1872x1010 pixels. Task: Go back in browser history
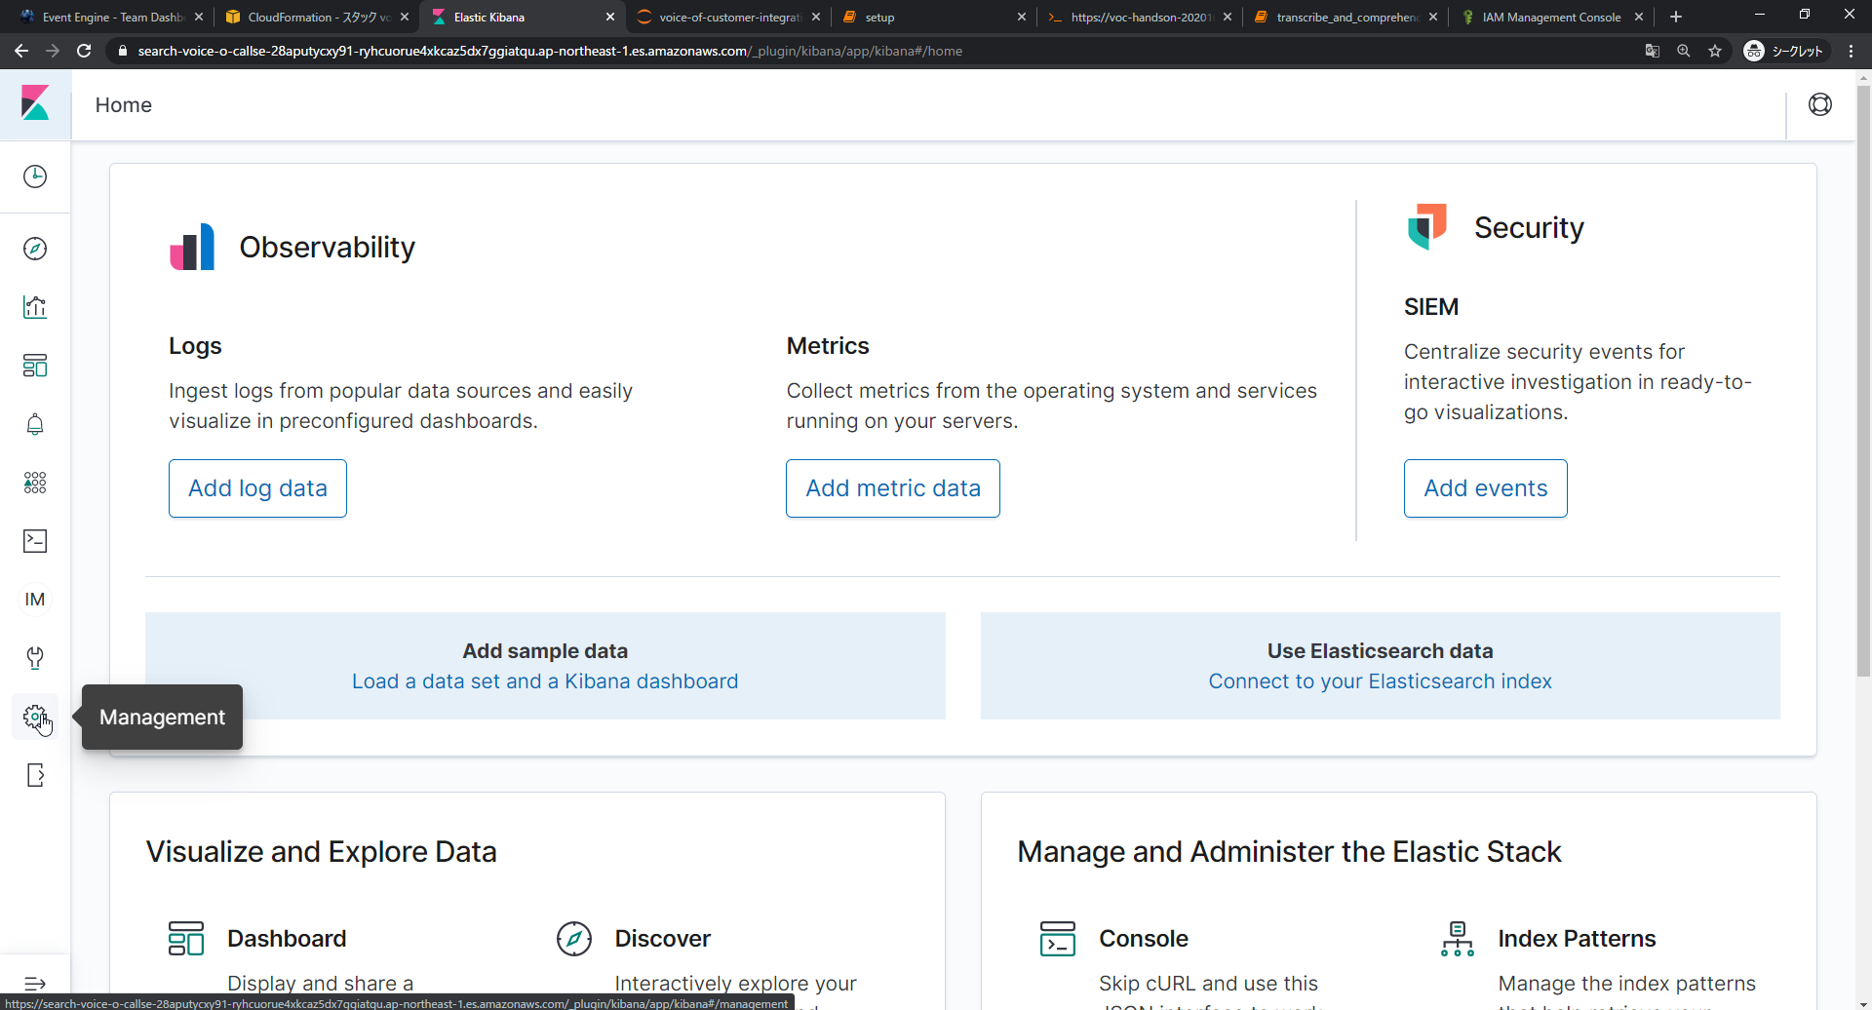coord(21,51)
